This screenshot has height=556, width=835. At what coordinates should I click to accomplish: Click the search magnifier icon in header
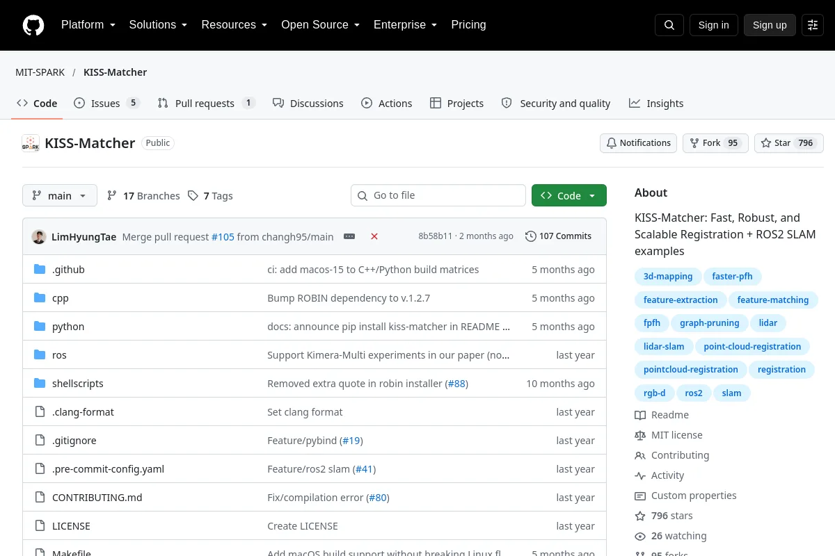669,25
